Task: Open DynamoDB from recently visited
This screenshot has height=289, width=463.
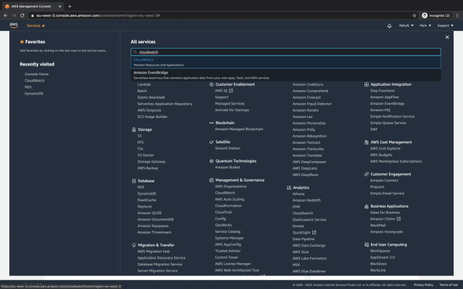Action: [x=34, y=94]
